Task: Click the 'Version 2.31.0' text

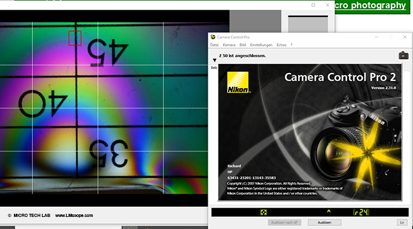Action: [x=384, y=88]
